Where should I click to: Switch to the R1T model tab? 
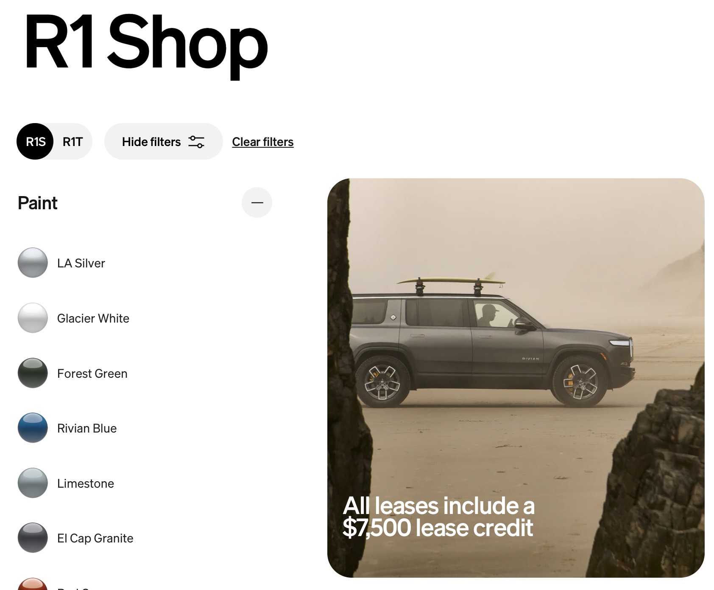point(73,141)
